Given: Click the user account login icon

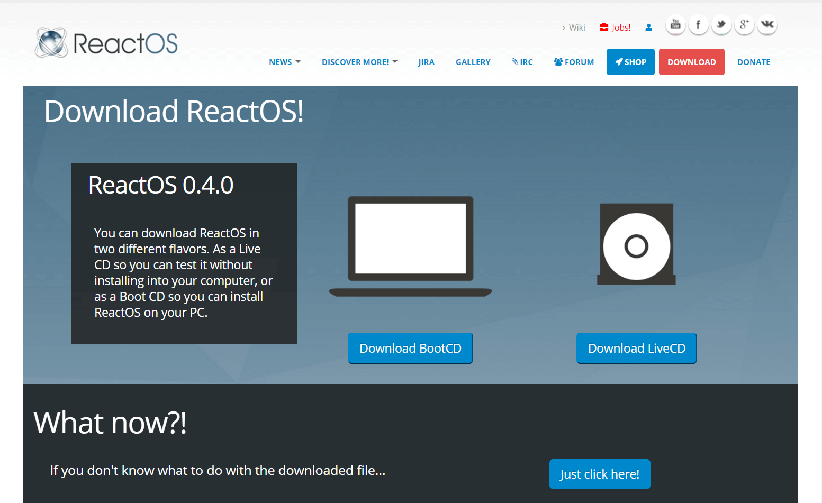Looking at the screenshot, I should click(648, 28).
